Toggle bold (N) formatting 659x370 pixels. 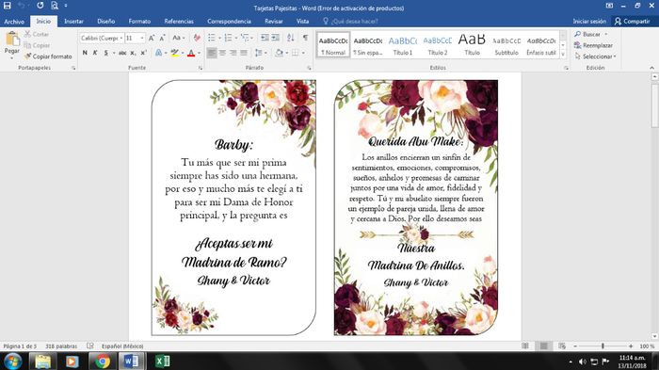tap(85, 53)
